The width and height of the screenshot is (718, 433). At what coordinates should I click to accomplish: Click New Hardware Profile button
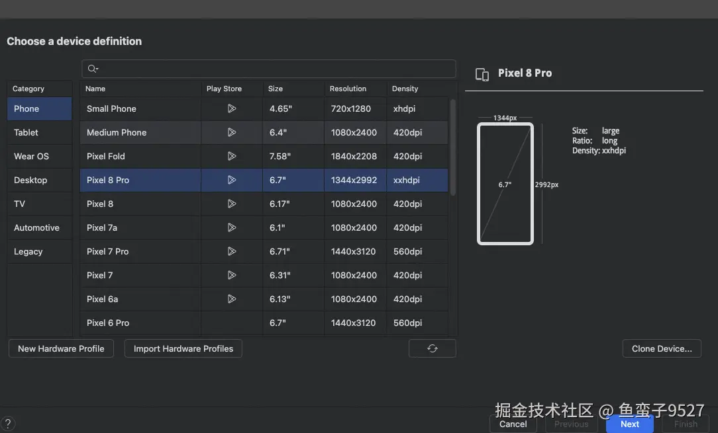pyautogui.click(x=61, y=348)
